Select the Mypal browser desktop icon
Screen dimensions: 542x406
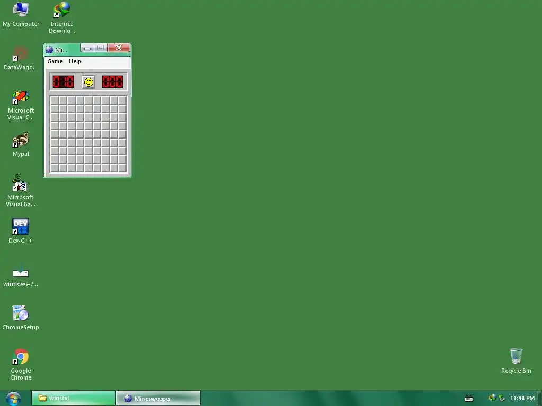pyautogui.click(x=21, y=144)
